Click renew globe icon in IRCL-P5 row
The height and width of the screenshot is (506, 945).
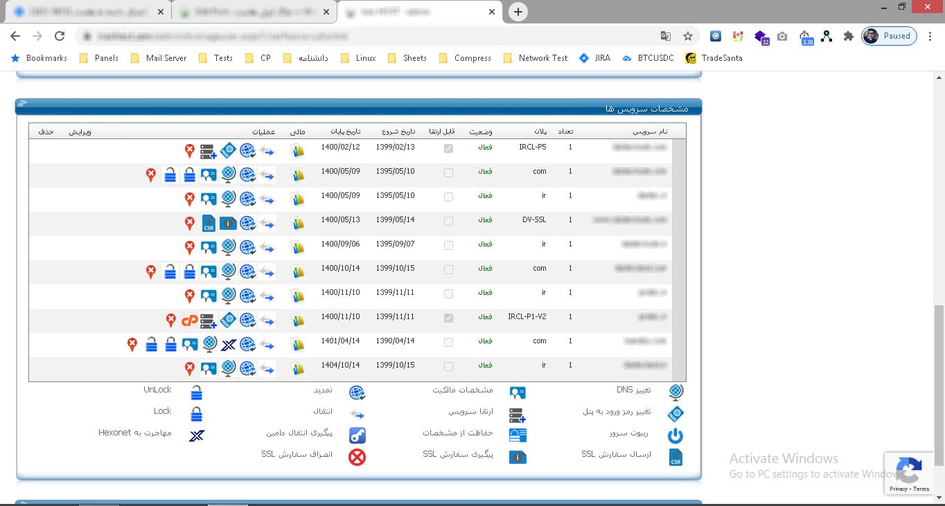(248, 150)
